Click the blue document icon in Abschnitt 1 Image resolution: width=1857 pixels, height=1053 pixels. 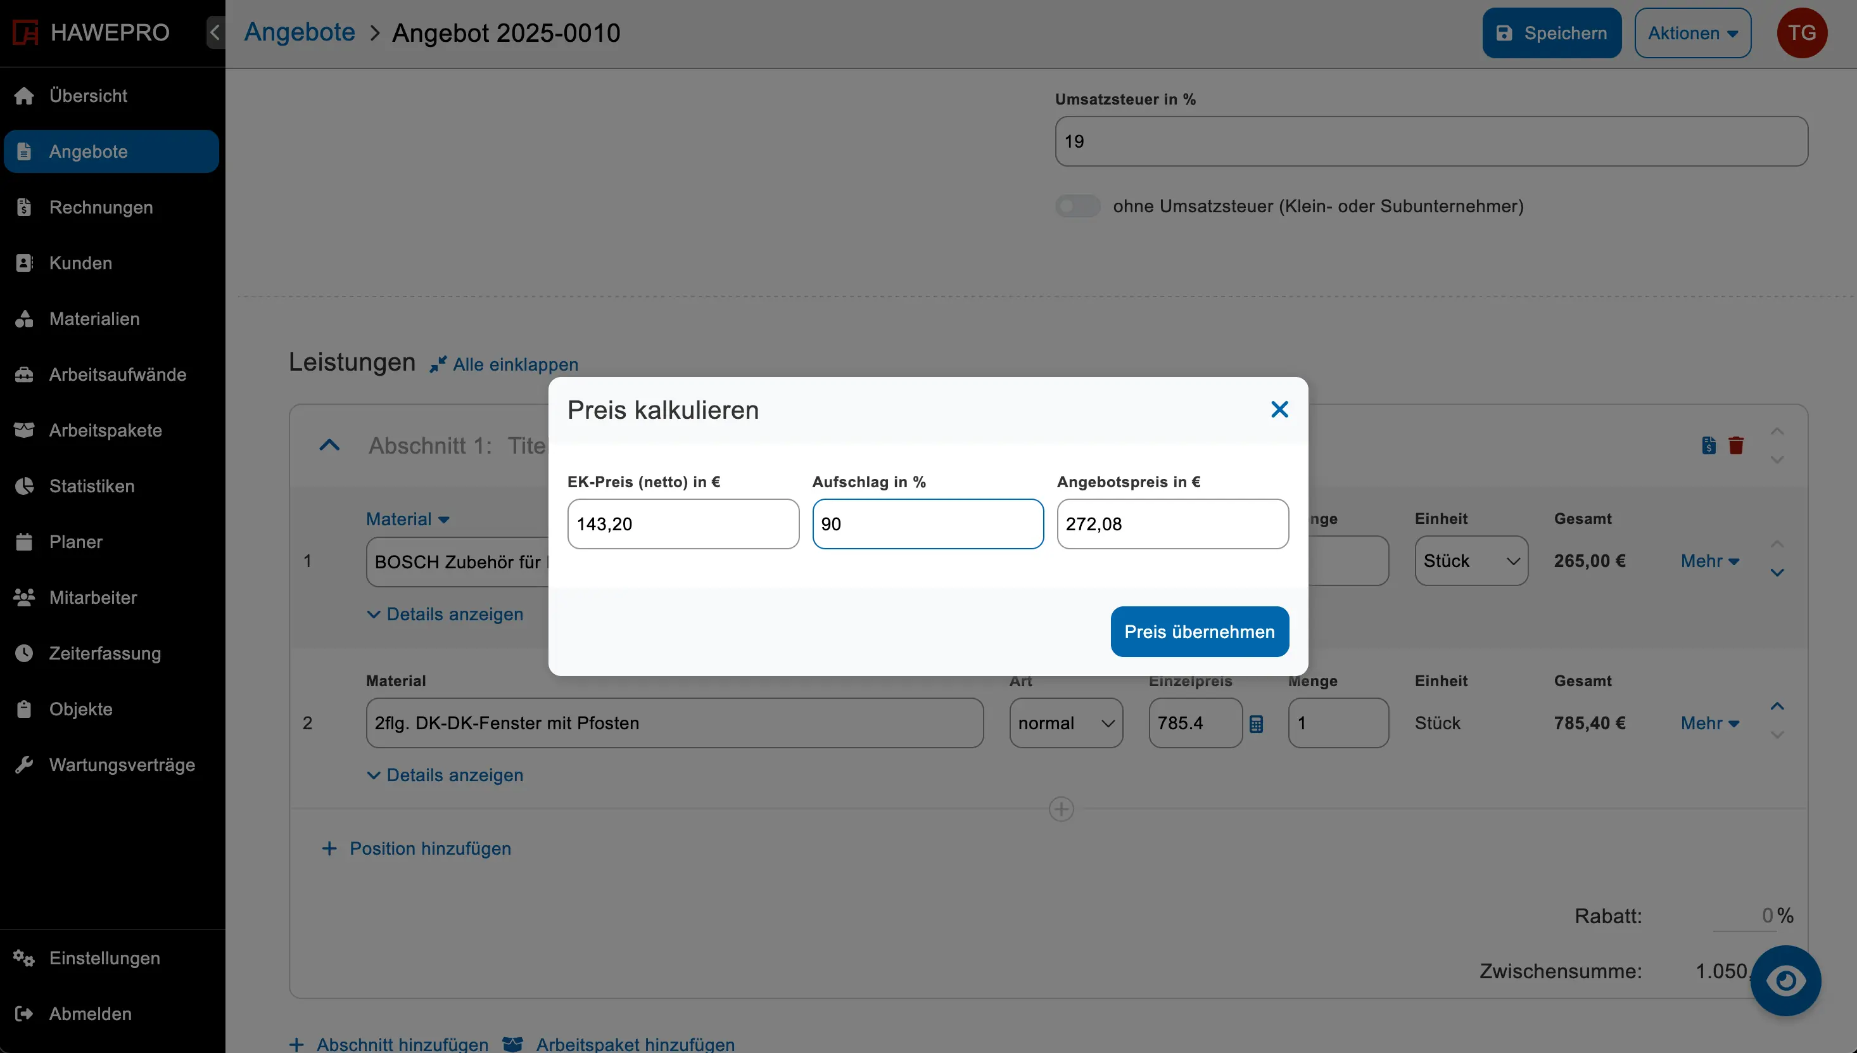[1708, 445]
